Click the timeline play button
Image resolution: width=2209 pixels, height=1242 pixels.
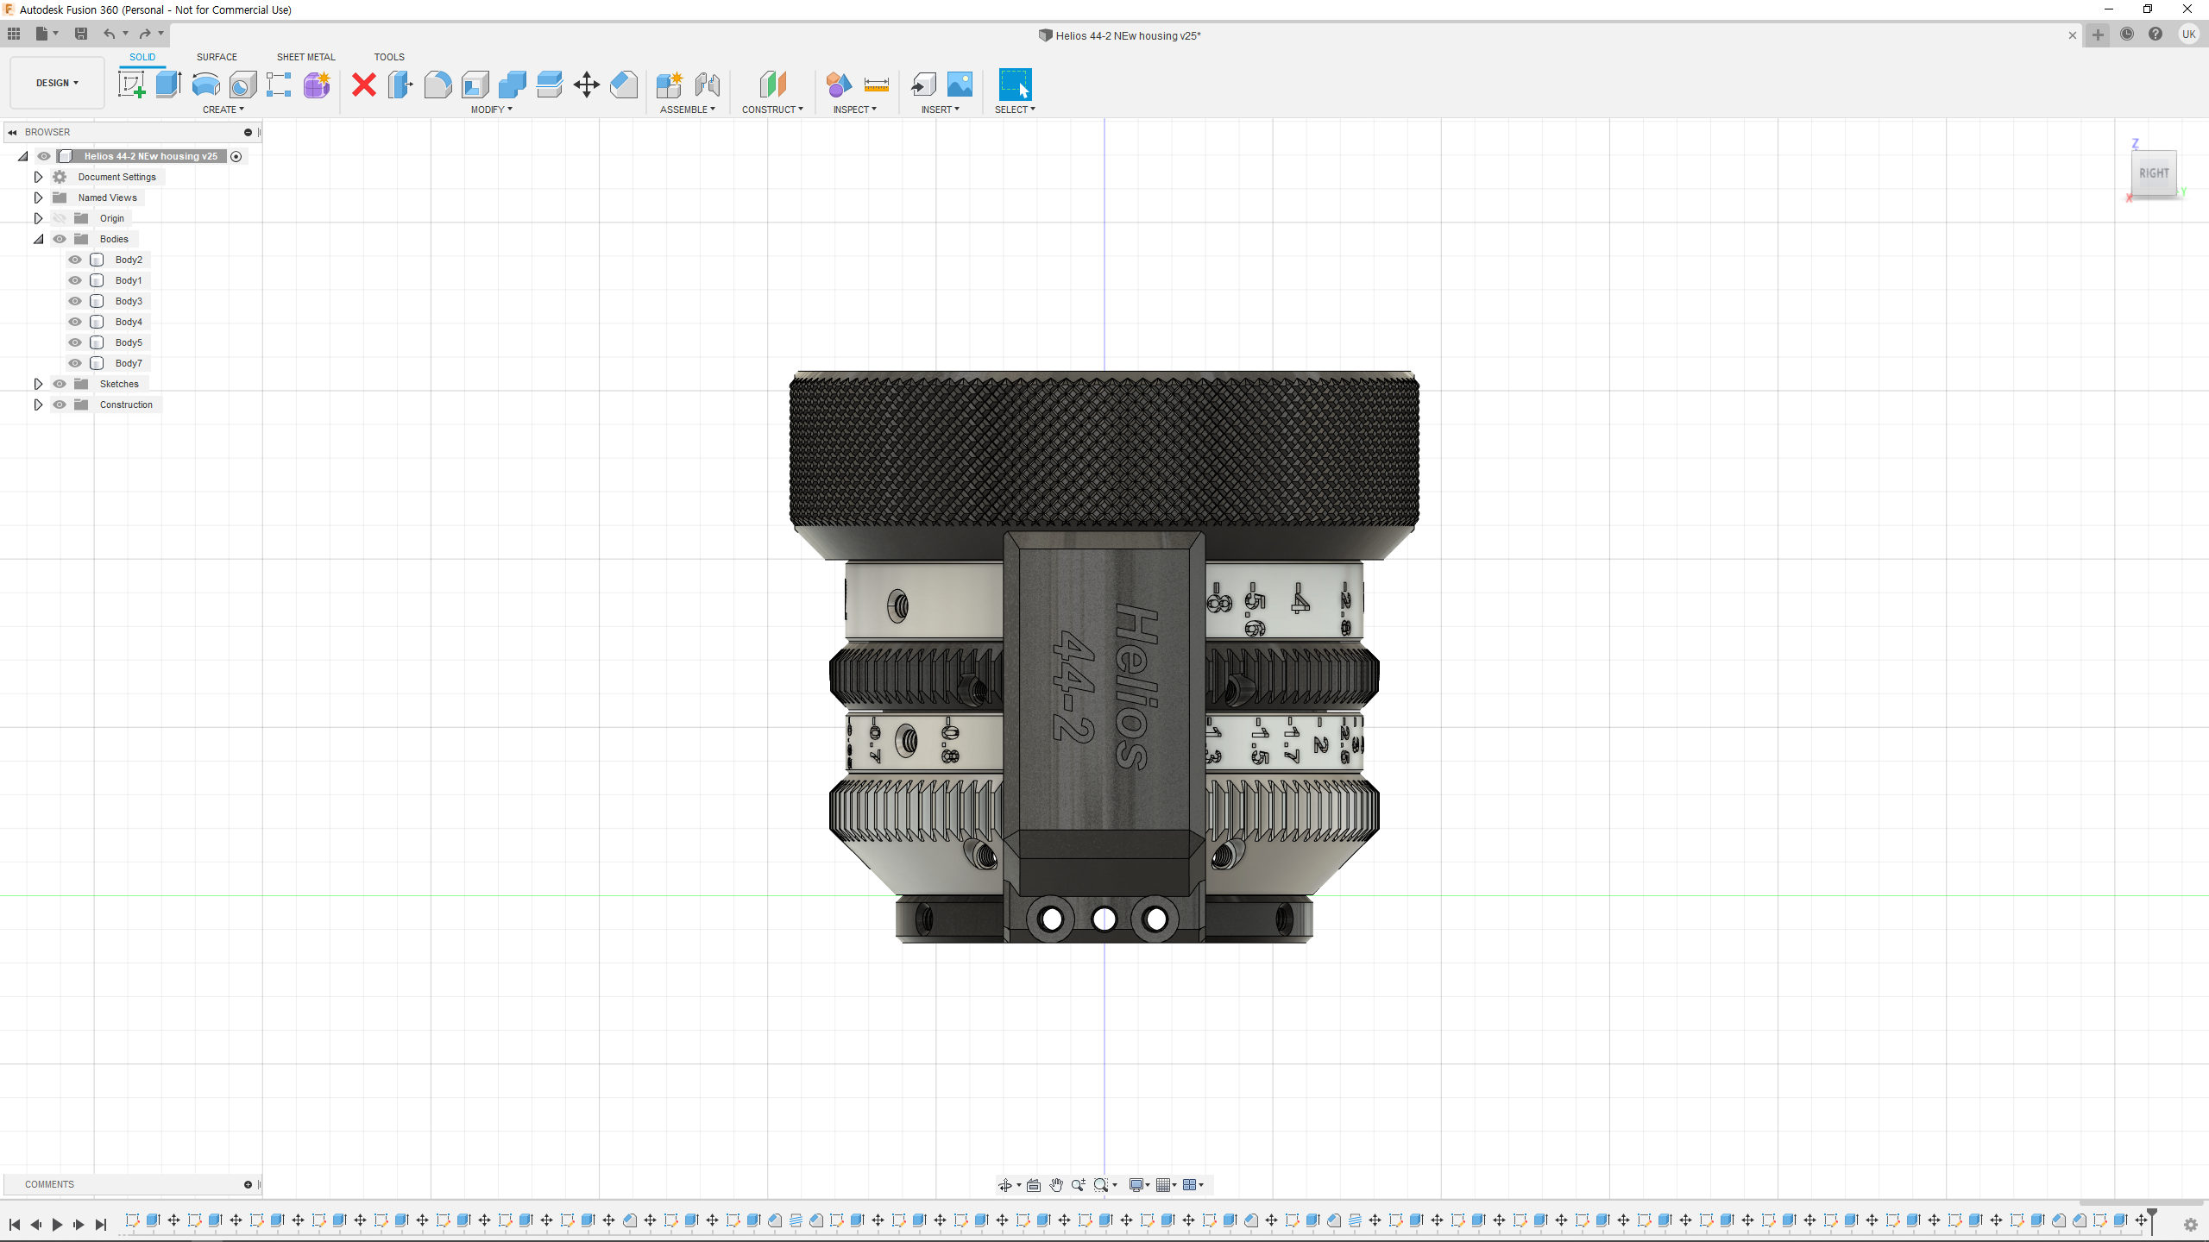coord(57,1224)
